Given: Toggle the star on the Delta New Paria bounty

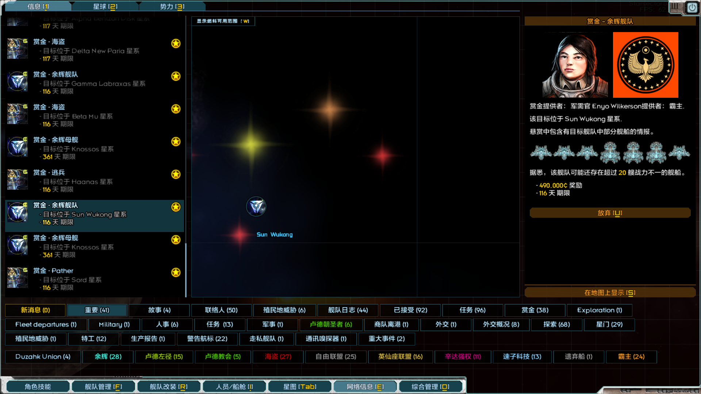Looking at the screenshot, I should (176, 43).
